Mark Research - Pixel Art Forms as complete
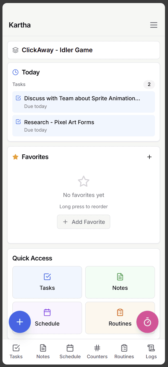Image resolution: width=168 pixels, height=367 pixels. (x=19, y=122)
